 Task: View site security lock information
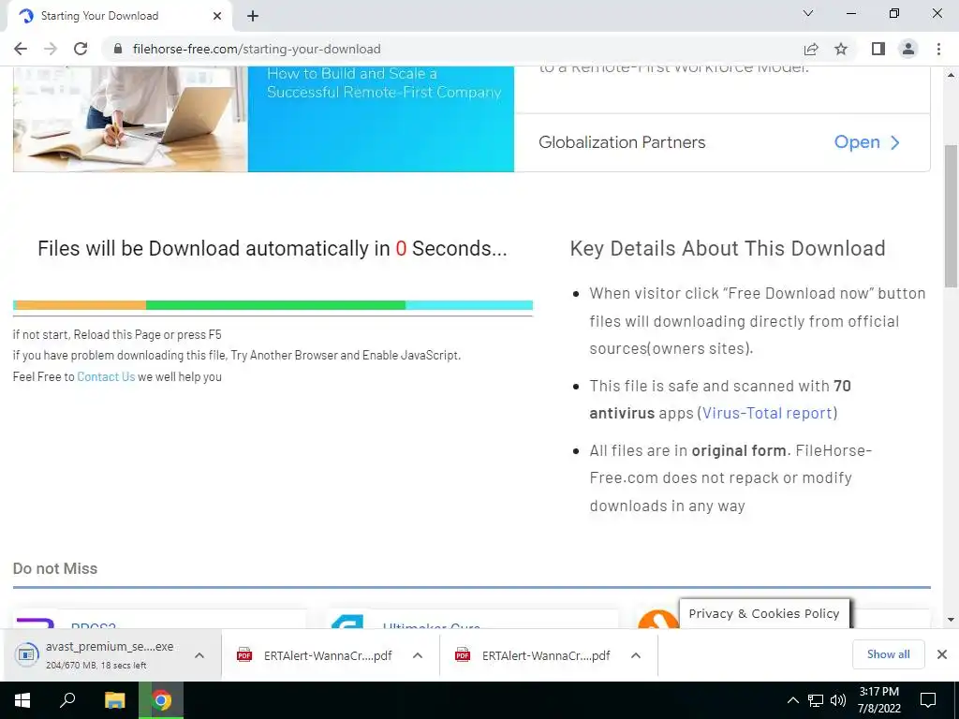coord(118,49)
